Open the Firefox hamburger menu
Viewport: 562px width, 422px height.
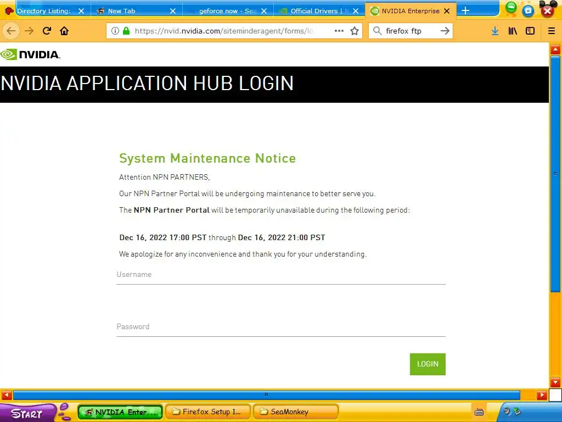tap(551, 31)
